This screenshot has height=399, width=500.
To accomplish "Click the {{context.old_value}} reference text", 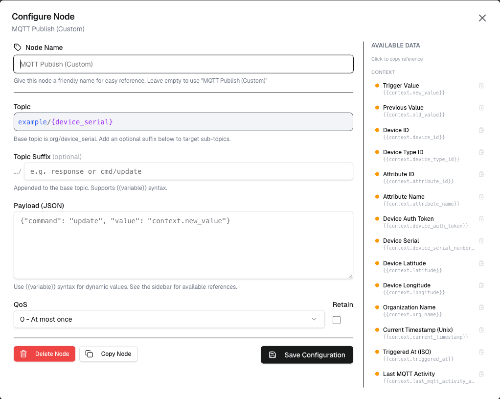I will point(413,115).
